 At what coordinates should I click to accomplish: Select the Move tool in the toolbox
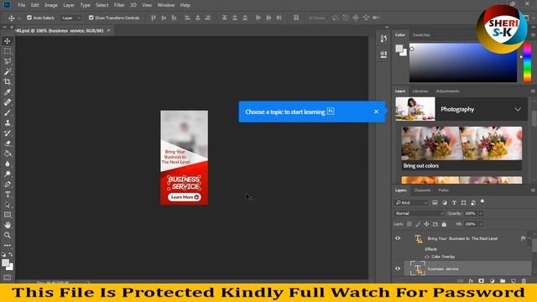click(x=8, y=41)
